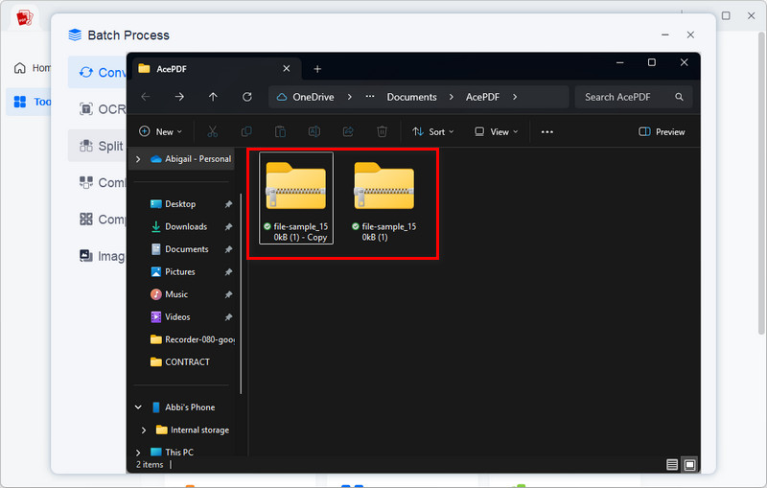Screen dimensions: 767x488
Task: Expand Abigail - Personal tree node
Action: 138,159
